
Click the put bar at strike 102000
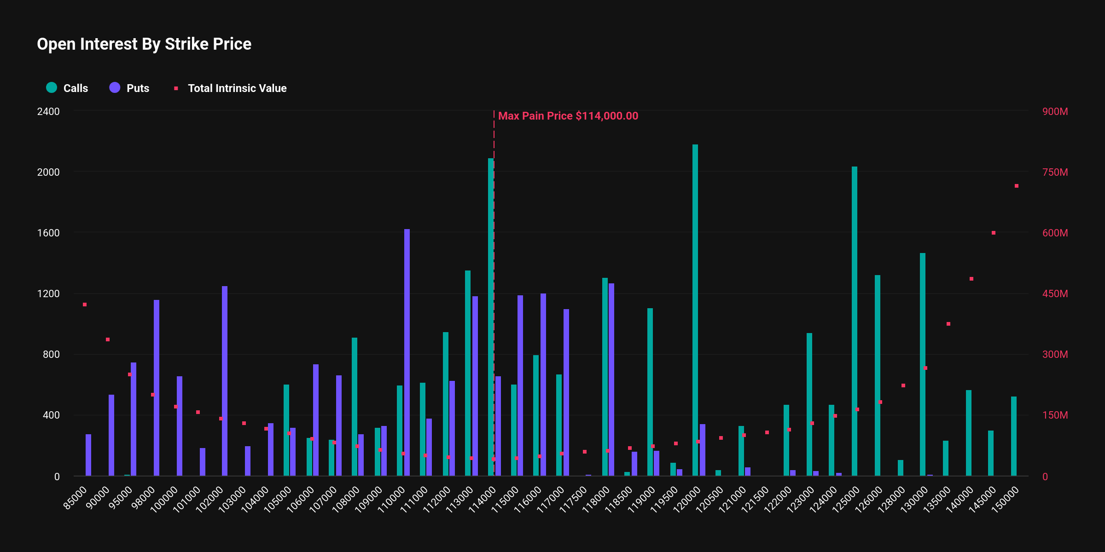[x=225, y=381]
